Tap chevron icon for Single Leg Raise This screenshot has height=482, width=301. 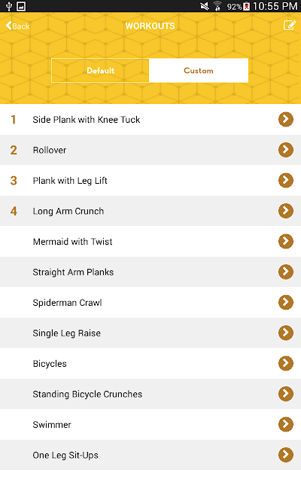(286, 333)
